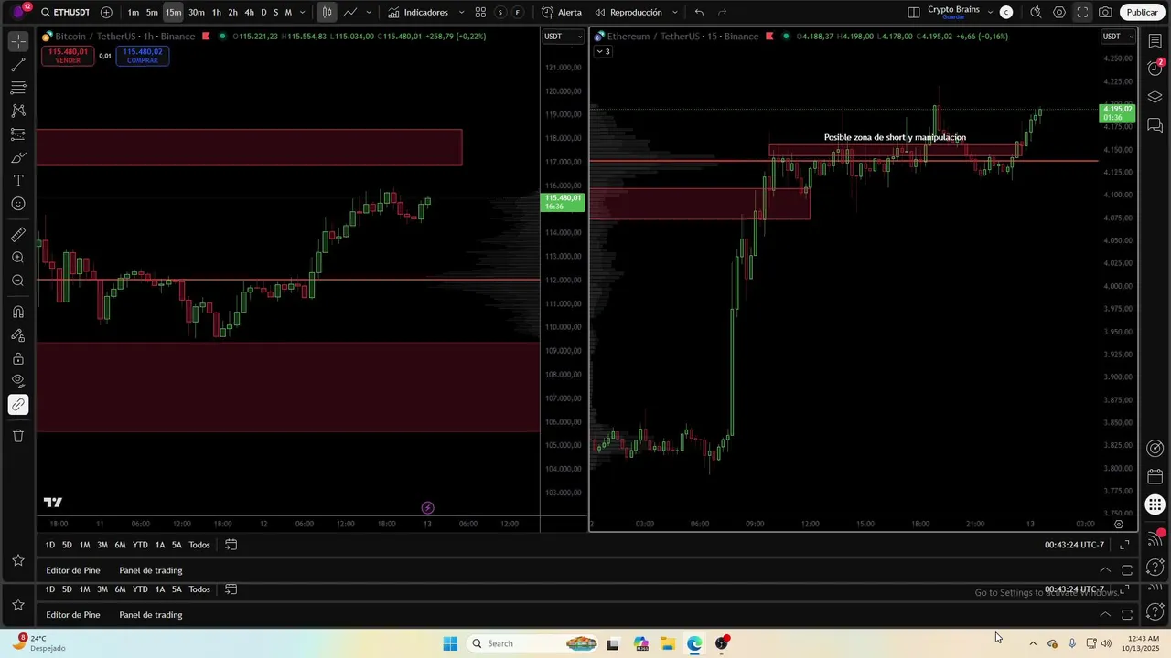This screenshot has width=1171, height=658.
Task: Toggle magnet mode
Action: pyautogui.click(x=18, y=313)
